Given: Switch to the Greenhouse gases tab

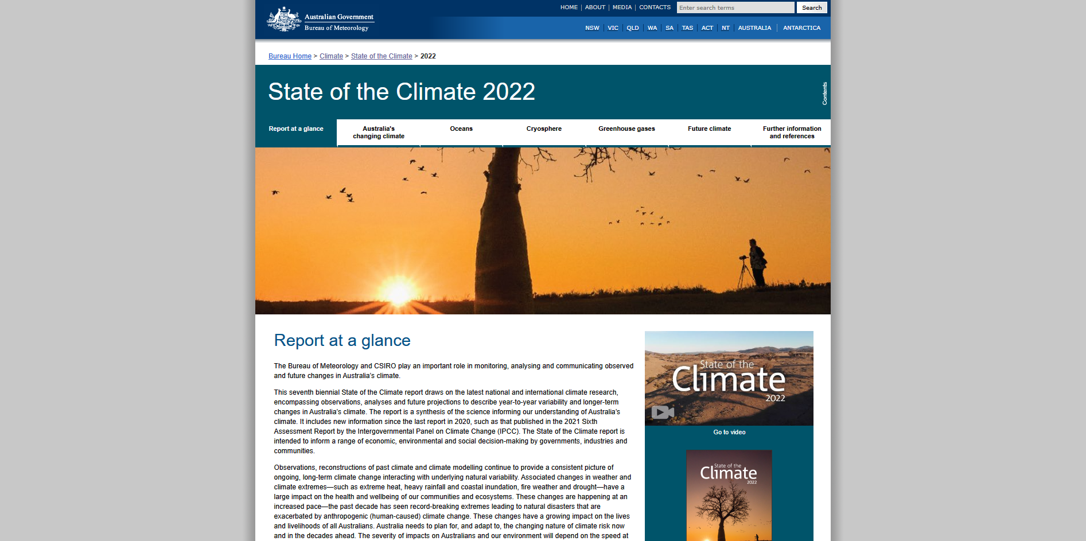Looking at the screenshot, I should pyautogui.click(x=626, y=133).
